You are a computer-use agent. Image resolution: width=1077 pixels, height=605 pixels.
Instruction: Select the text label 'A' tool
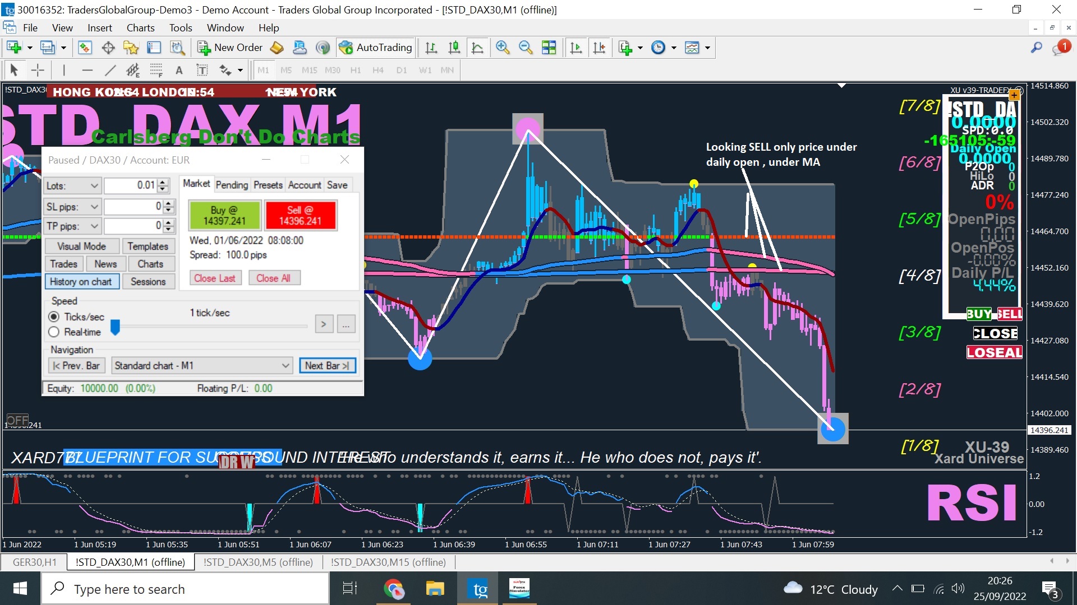click(179, 70)
